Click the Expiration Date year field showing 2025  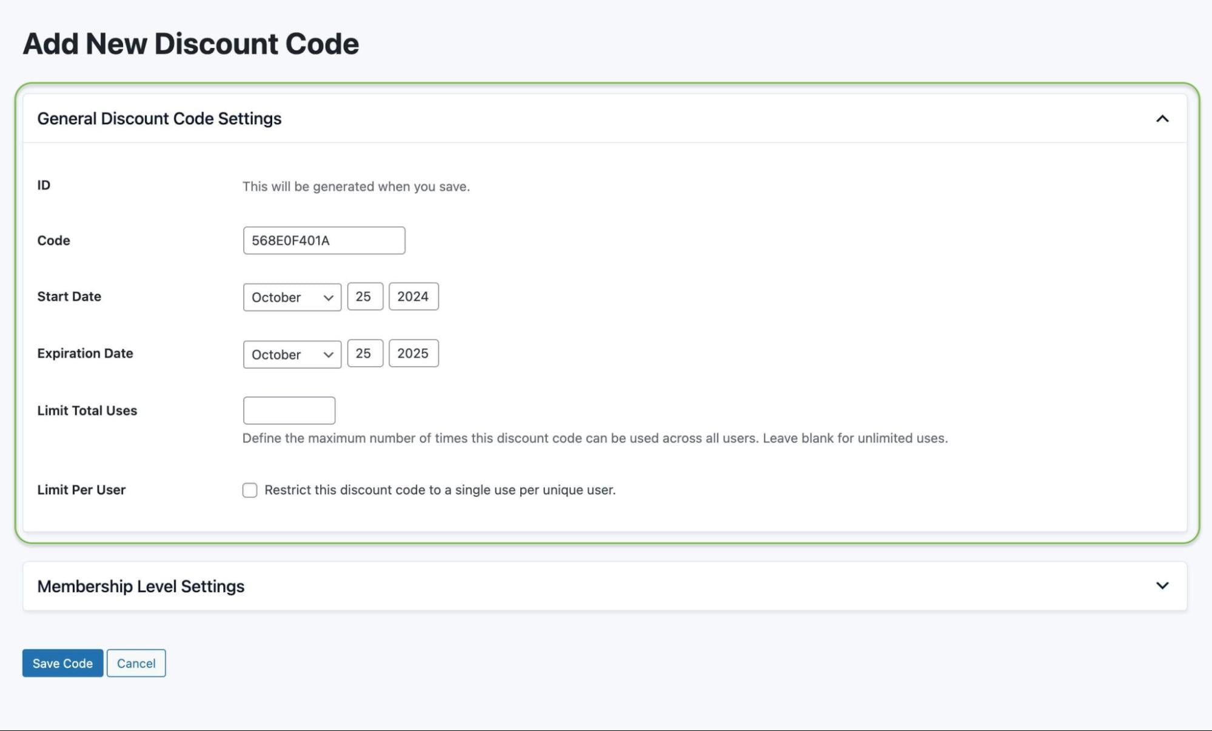413,353
